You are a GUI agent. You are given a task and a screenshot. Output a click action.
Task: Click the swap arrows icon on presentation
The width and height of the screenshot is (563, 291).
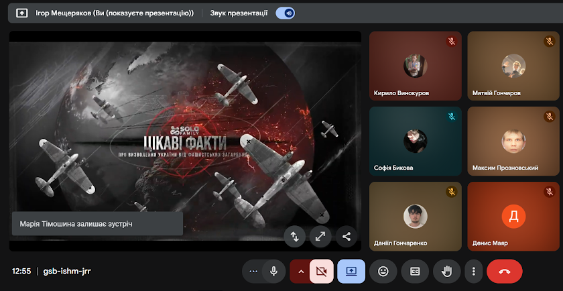[294, 236]
